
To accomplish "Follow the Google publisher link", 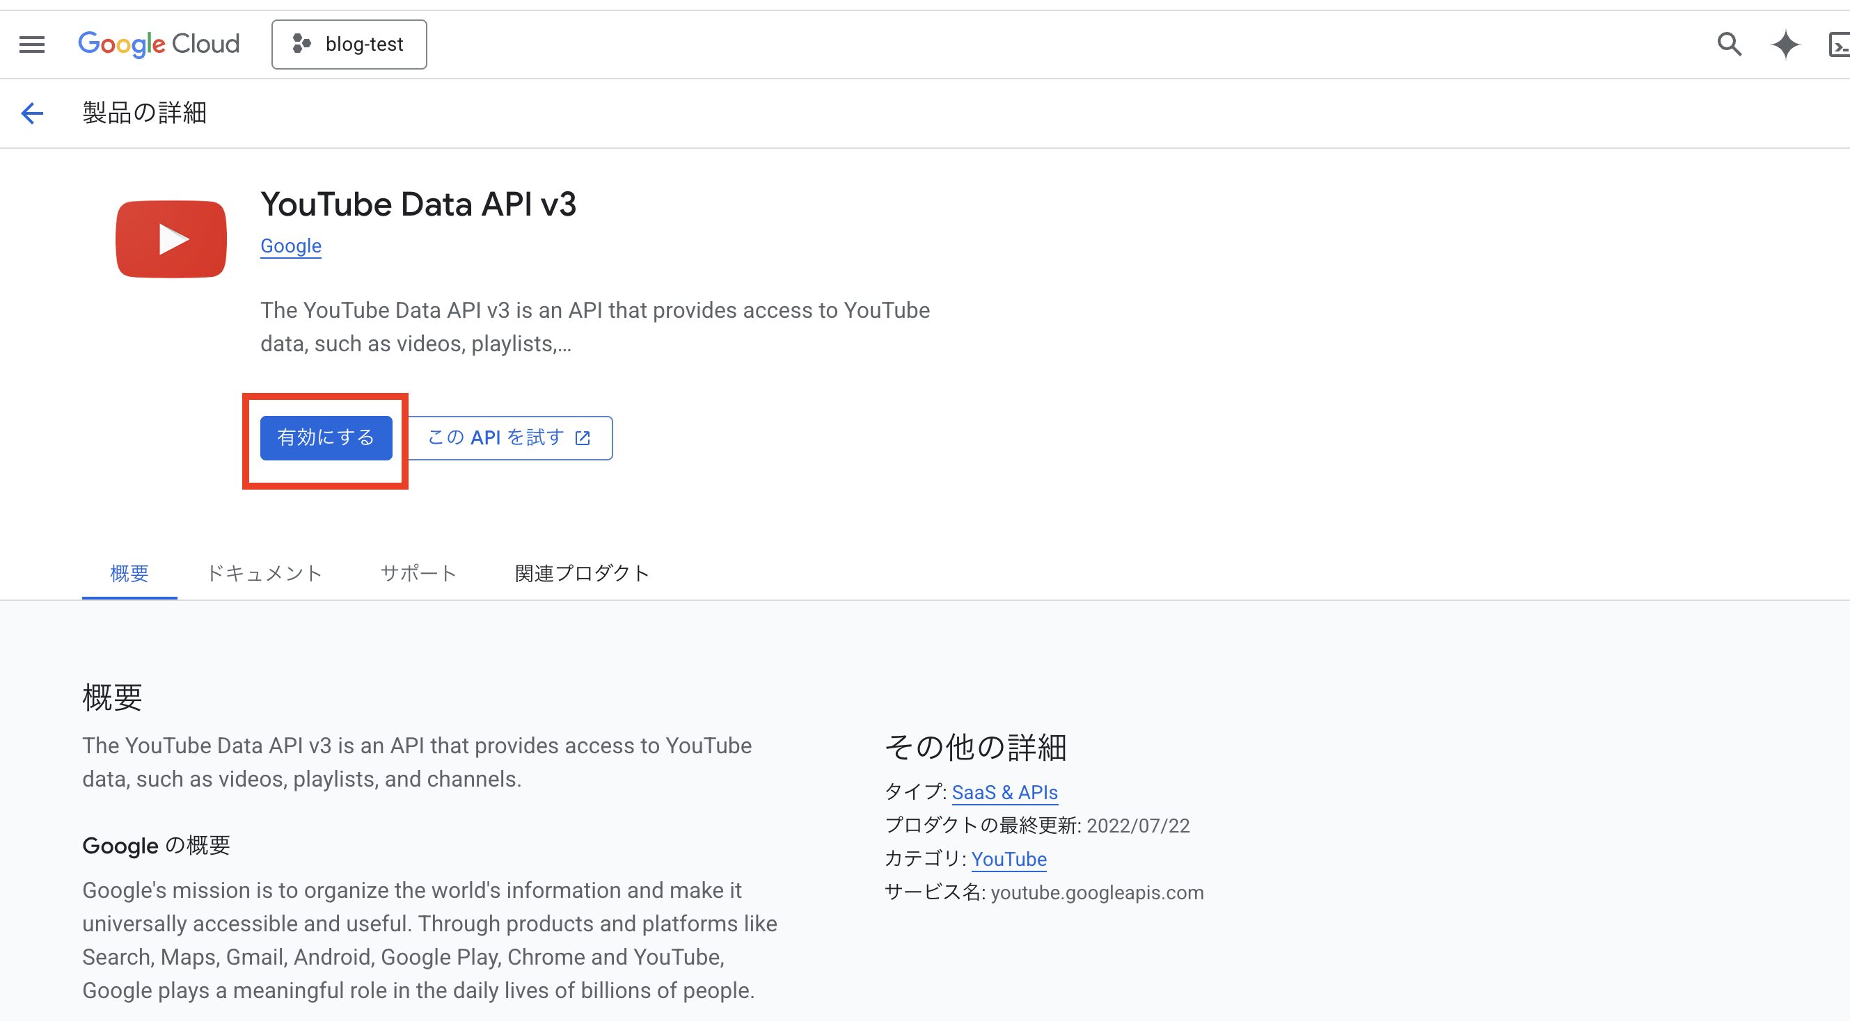I will point(291,246).
